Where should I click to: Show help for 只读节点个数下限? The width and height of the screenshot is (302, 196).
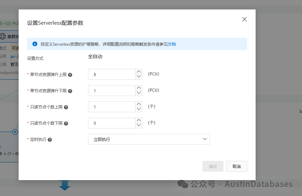66,123
